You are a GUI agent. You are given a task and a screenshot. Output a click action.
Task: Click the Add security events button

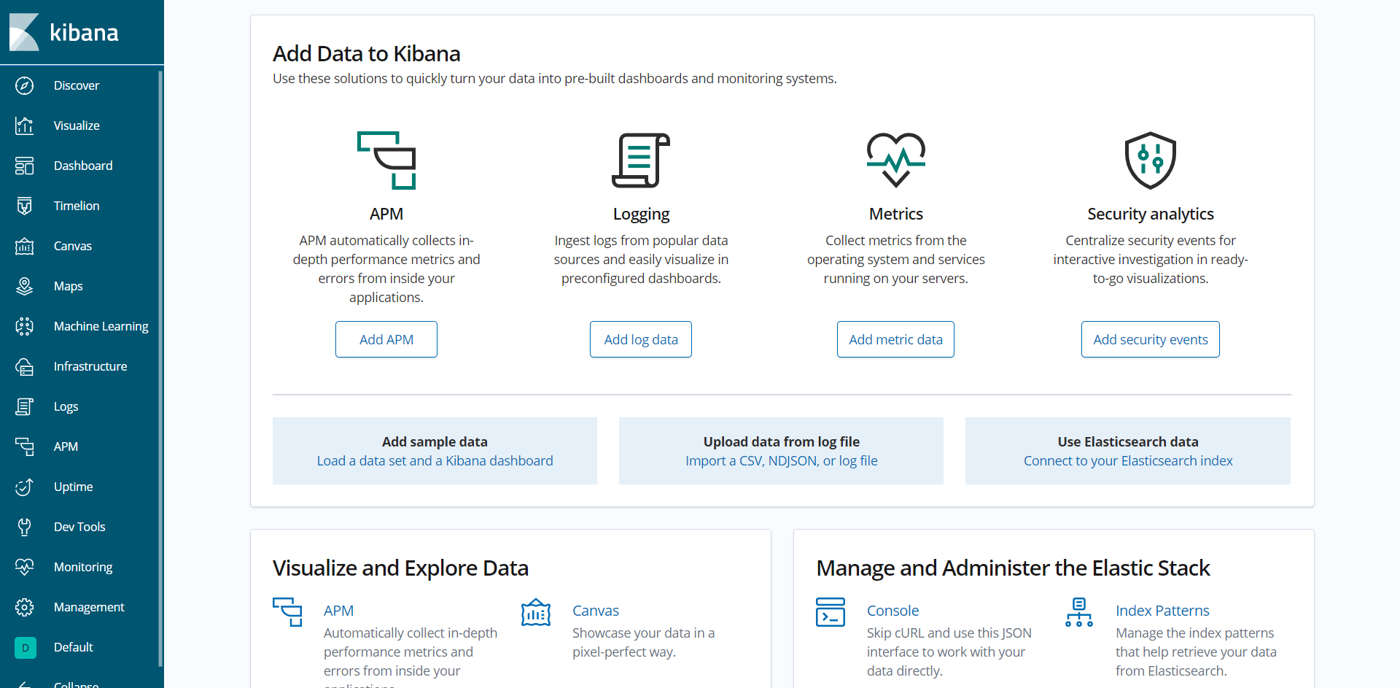pyautogui.click(x=1151, y=339)
